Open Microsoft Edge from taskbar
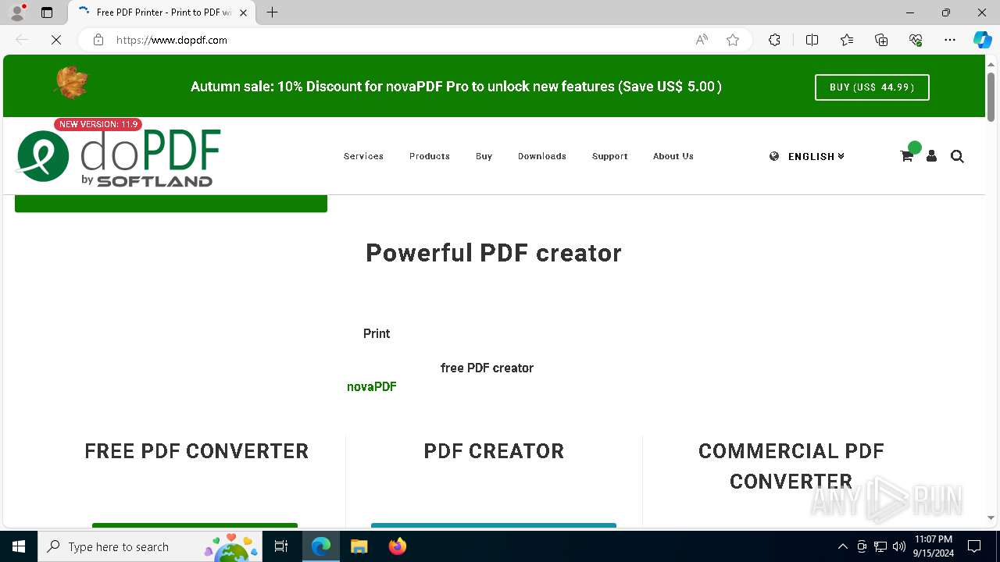 click(321, 546)
